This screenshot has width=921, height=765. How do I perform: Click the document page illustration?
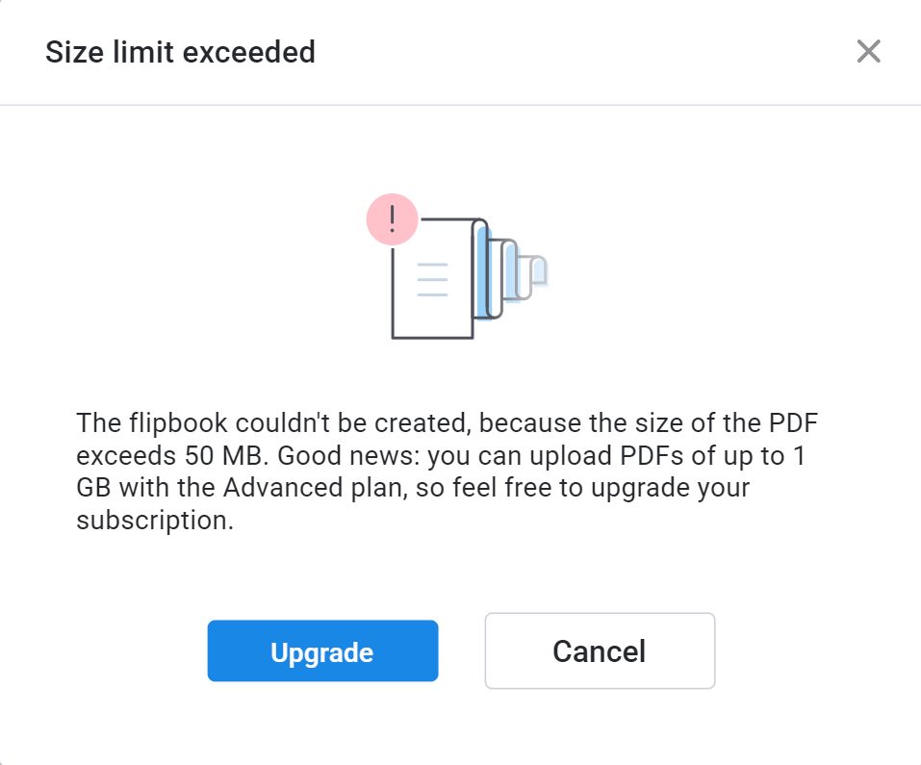tap(433, 279)
